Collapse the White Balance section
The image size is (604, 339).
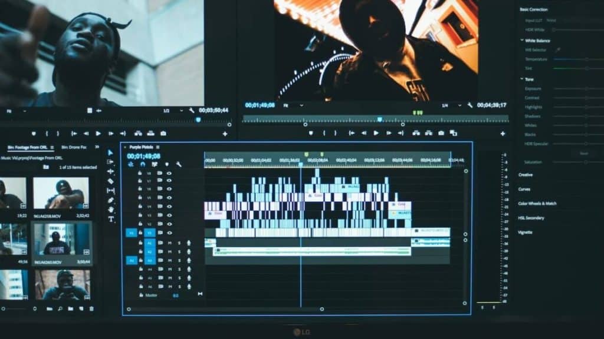[x=521, y=39]
